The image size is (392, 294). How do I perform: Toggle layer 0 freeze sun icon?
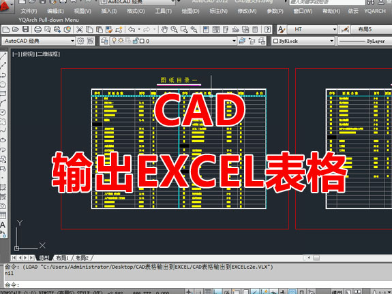point(121,41)
